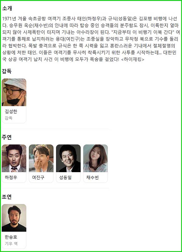This screenshot has width=182, height=252.
Task: Click the <하이재킹> title in the synopsis
Action: tap(132, 59)
